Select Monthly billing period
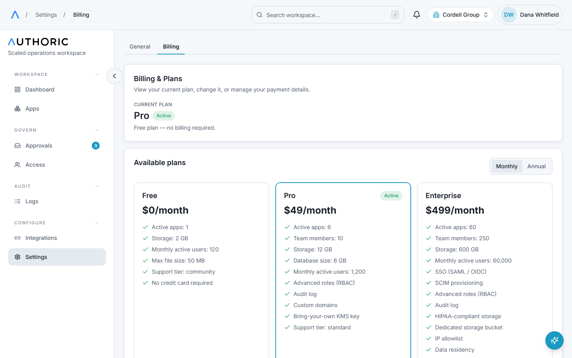This screenshot has width=572, height=358. tap(507, 166)
